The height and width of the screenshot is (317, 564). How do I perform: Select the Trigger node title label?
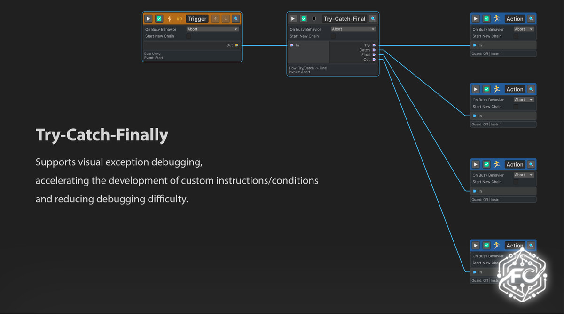point(197,19)
